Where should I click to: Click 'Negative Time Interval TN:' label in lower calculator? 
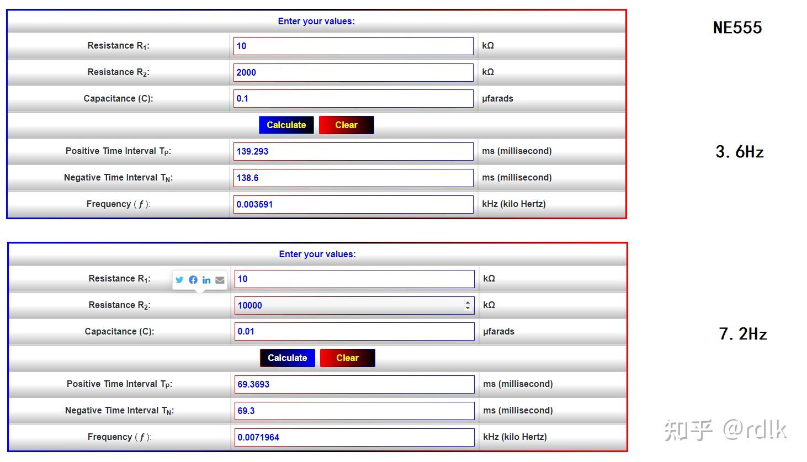click(119, 411)
